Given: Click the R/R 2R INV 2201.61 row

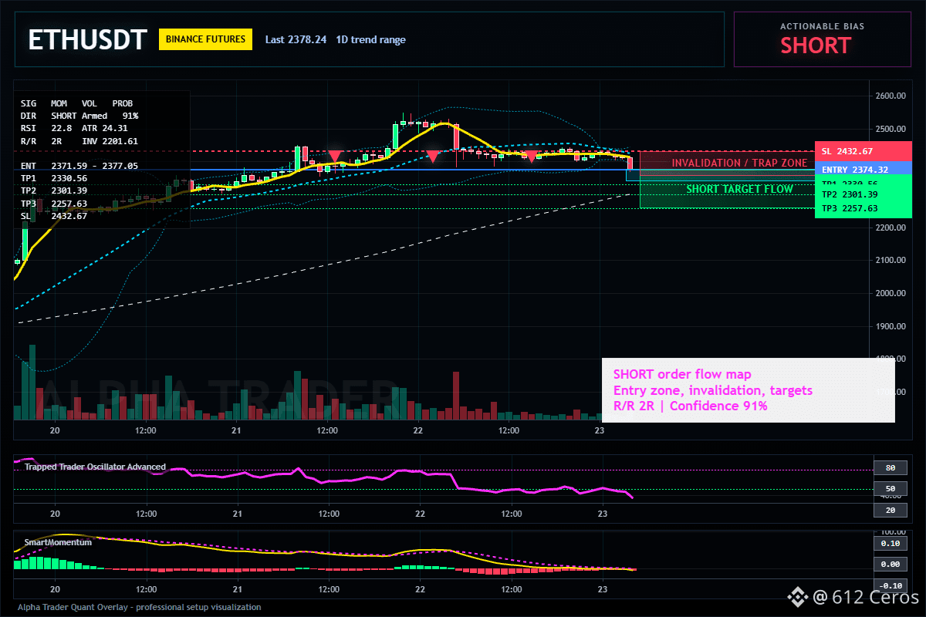Looking at the screenshot, I should point(79,141).
